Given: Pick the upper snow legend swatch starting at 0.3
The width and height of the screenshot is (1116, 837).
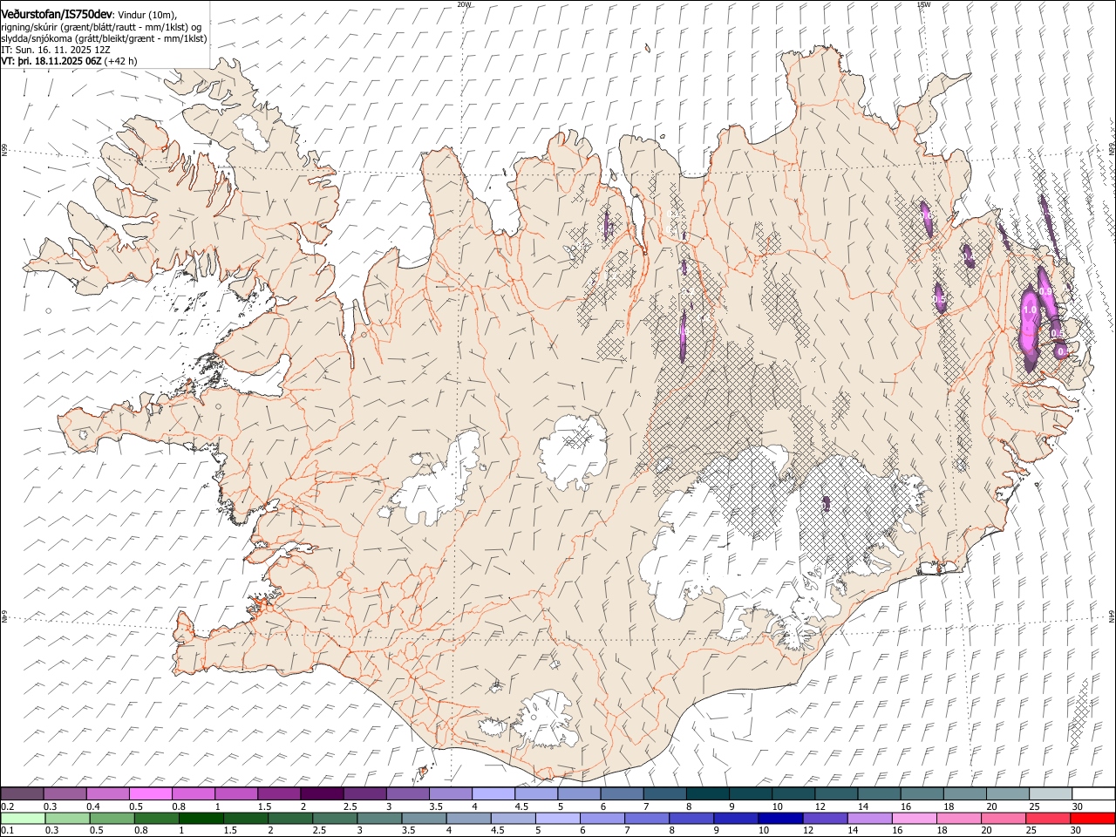Looking at the screenshot, I should pyautogui.click(x=65, y=794).
